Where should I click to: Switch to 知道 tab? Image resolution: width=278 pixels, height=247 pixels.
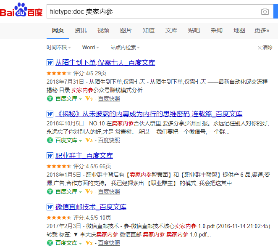[x=149, y=30]
